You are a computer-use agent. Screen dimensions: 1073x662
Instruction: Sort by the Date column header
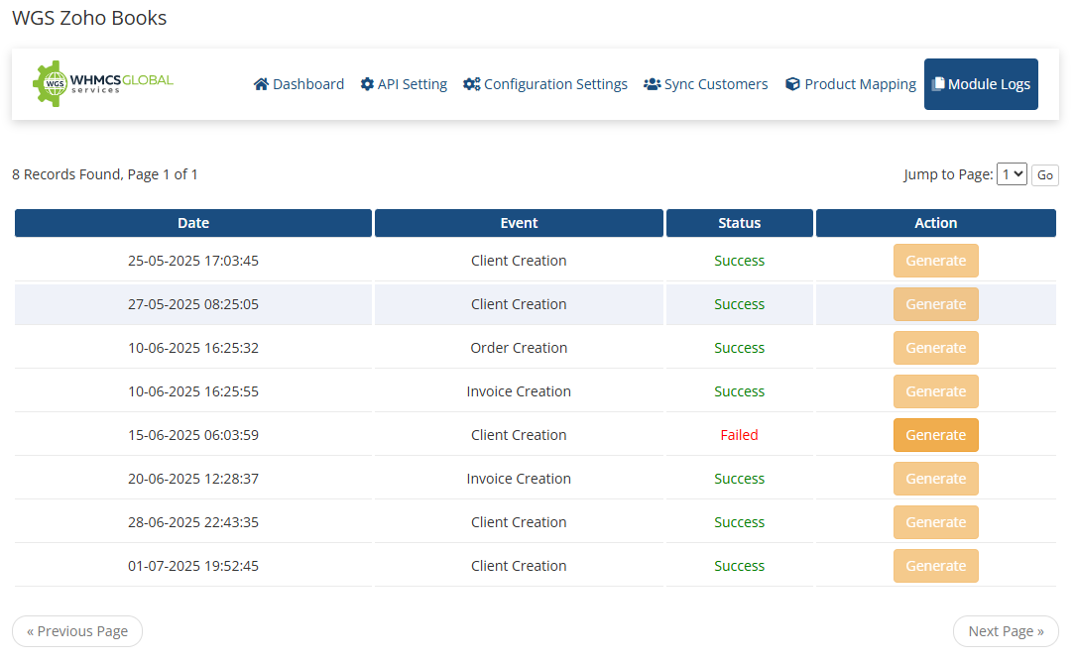click(193, 223)
